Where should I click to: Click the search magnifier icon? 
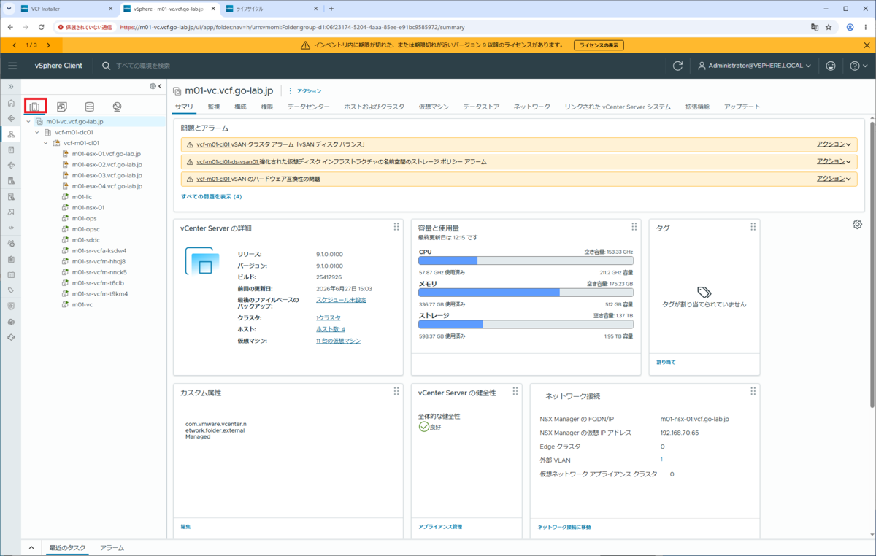(x=107, y=66)
